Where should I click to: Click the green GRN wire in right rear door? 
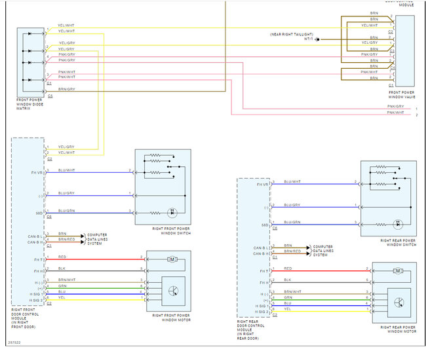point(322,300)
